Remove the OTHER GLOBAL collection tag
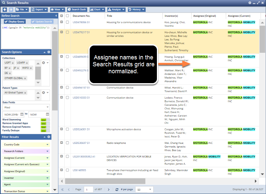This screenshot has height=194, width=266. point(25,79)
